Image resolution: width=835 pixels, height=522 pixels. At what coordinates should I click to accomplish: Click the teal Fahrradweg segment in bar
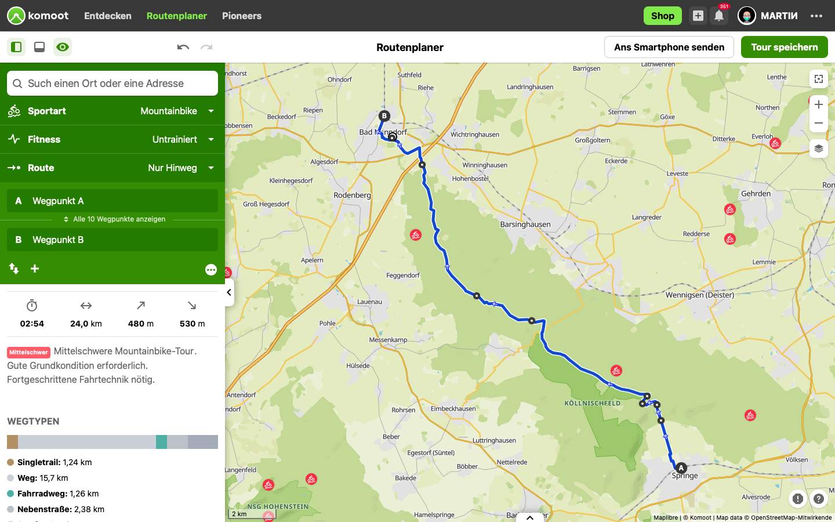pyautogui.click(x=161, y=442)
